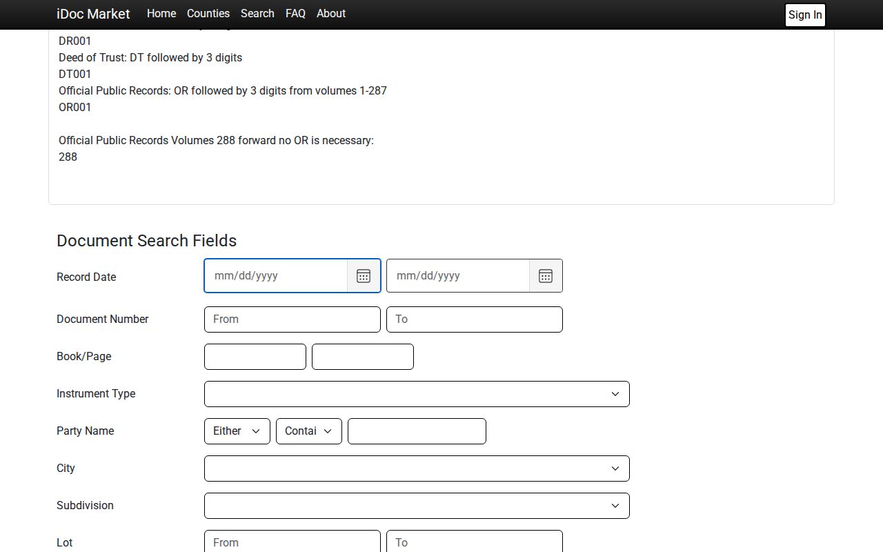883x552 pixels.
Task: Click the Document Number From field
Action: [292, 319]
